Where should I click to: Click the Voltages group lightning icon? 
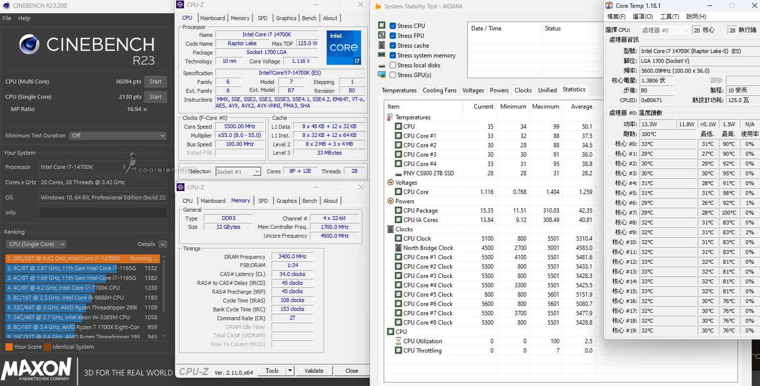click(x=391, y=183)
